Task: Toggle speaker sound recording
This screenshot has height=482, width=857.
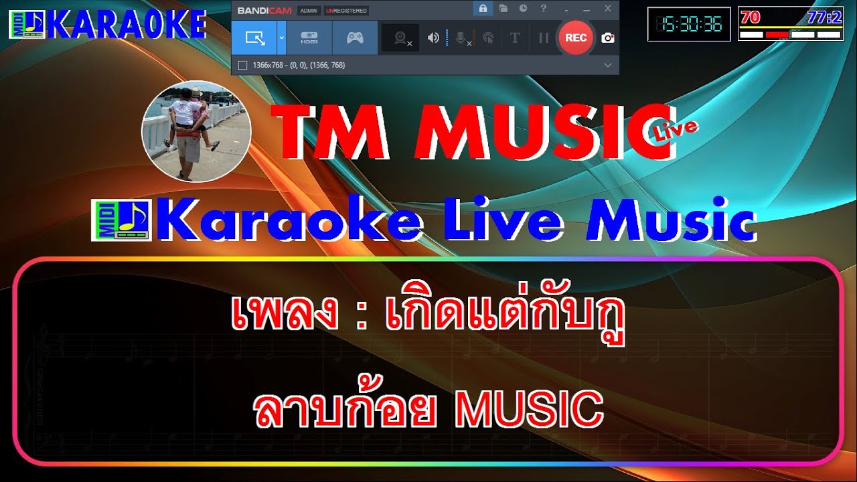Action: point(433,38)
